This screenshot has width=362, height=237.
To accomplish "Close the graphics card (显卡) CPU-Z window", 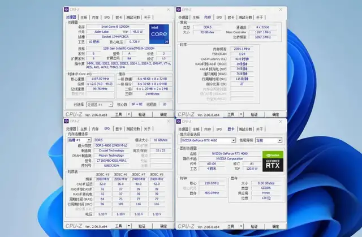I will 281,122.
